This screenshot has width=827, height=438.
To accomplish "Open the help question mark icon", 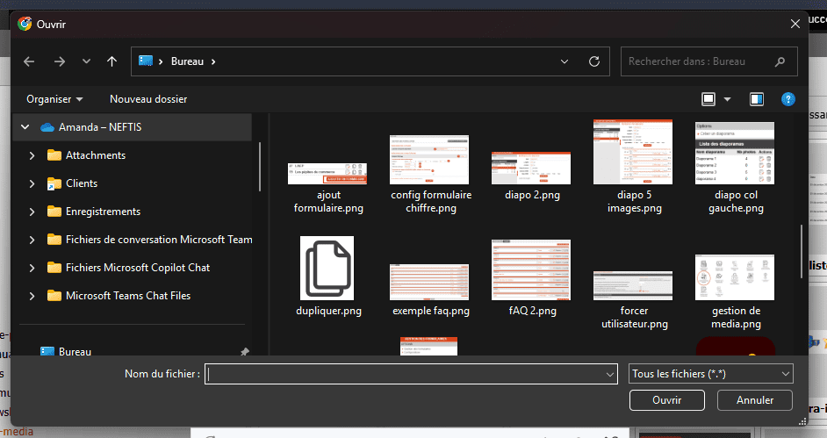I will pyautogui.click(x=788, y=99).
